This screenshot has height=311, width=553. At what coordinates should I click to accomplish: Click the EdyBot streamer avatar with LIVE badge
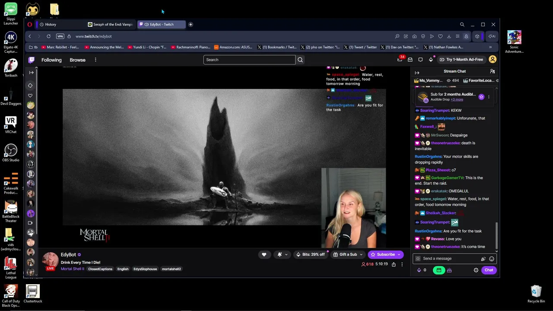50,261
